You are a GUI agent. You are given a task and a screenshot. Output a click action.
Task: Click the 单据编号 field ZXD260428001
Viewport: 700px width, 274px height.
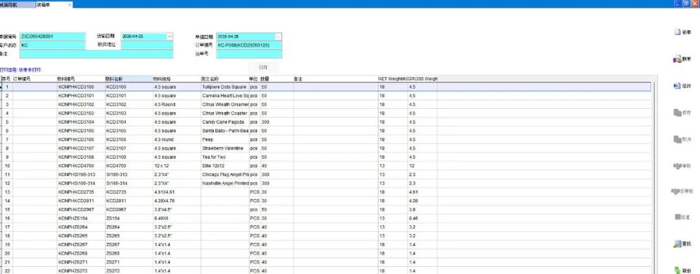[52, 36]
